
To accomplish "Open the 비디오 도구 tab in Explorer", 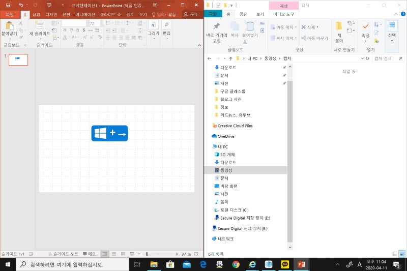I will [284, 14].
